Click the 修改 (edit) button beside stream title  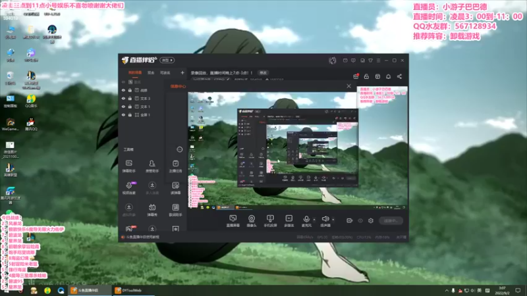click(263, 73)
